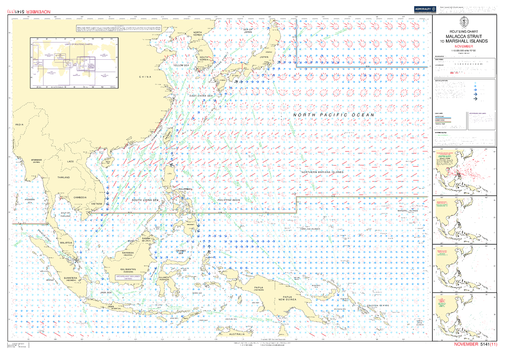Click the "JAVA SEA" label

pyautogui.click(x=106, y=292)
